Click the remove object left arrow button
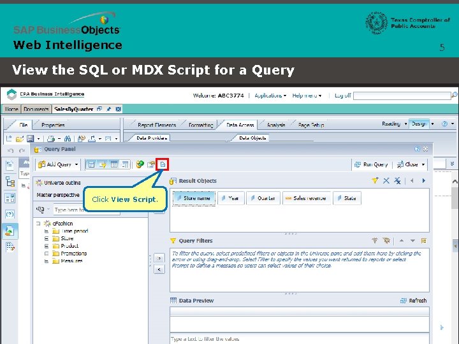This screenshot has width=459, height=344. [x=159, y=269]
